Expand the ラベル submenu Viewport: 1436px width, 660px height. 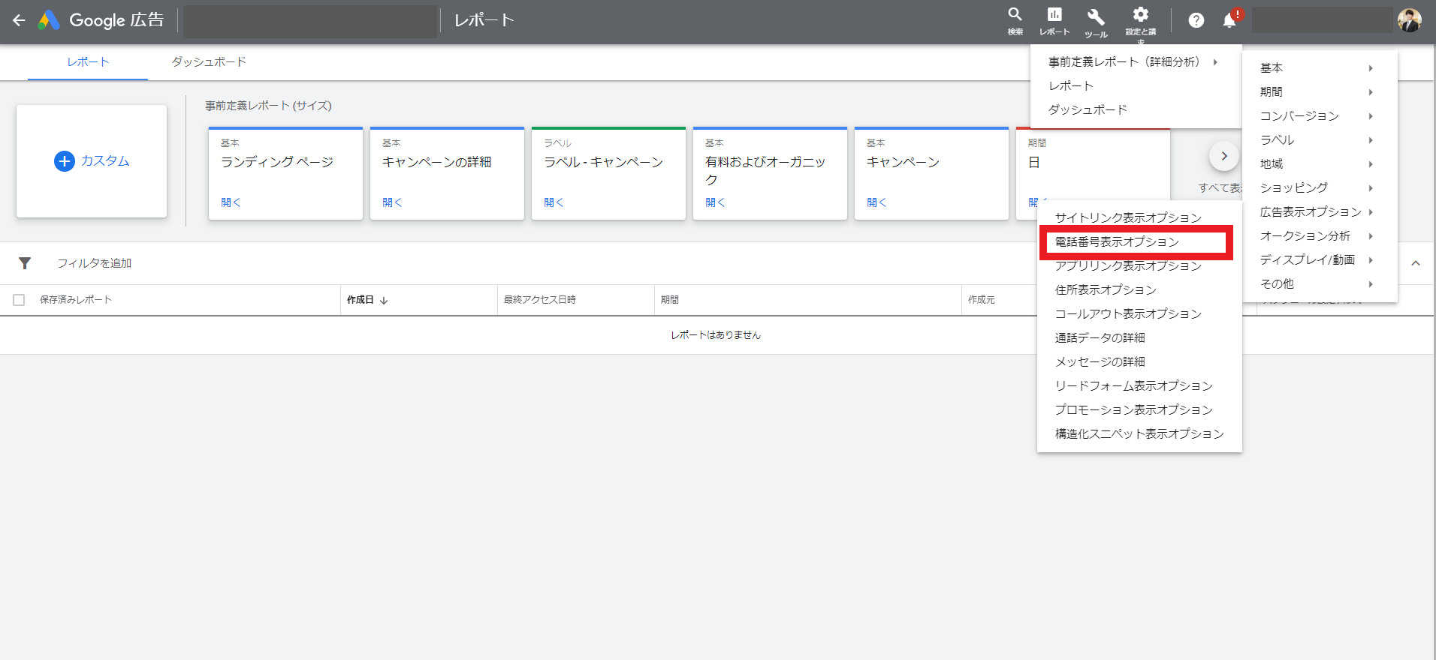pyautogui.click(x=1320, y=140)
